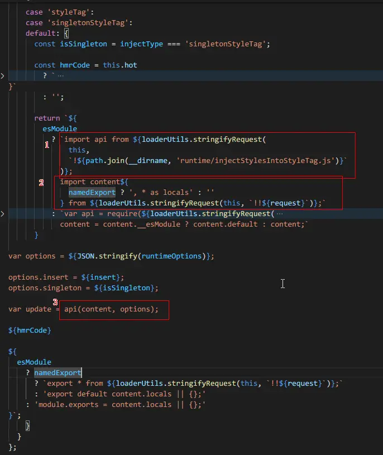
Task: Expand the folded hmrCode block using gutter arrow
Action: [x=2, y=75]
